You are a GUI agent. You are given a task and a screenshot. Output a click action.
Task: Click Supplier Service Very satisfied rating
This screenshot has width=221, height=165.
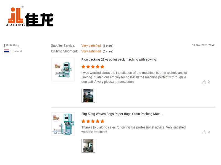click(91, 46)
